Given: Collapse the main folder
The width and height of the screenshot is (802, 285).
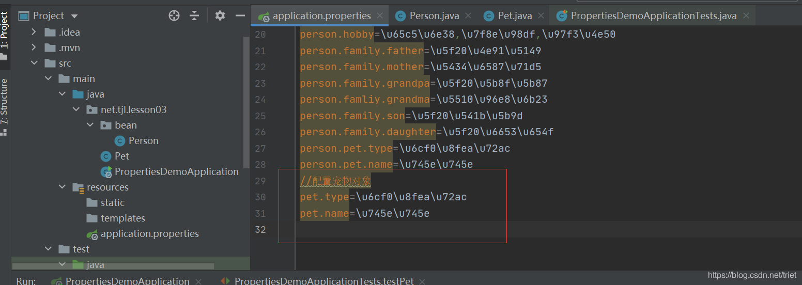Looking at the screenshot, I should (48, 78).
